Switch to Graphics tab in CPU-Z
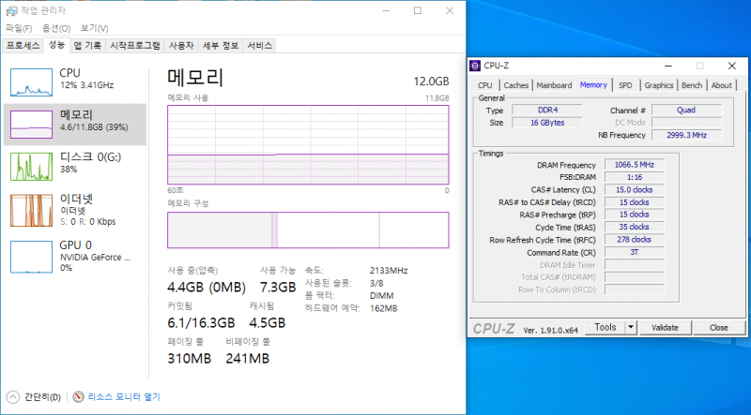751x415 pixels. tap(659, 85)
